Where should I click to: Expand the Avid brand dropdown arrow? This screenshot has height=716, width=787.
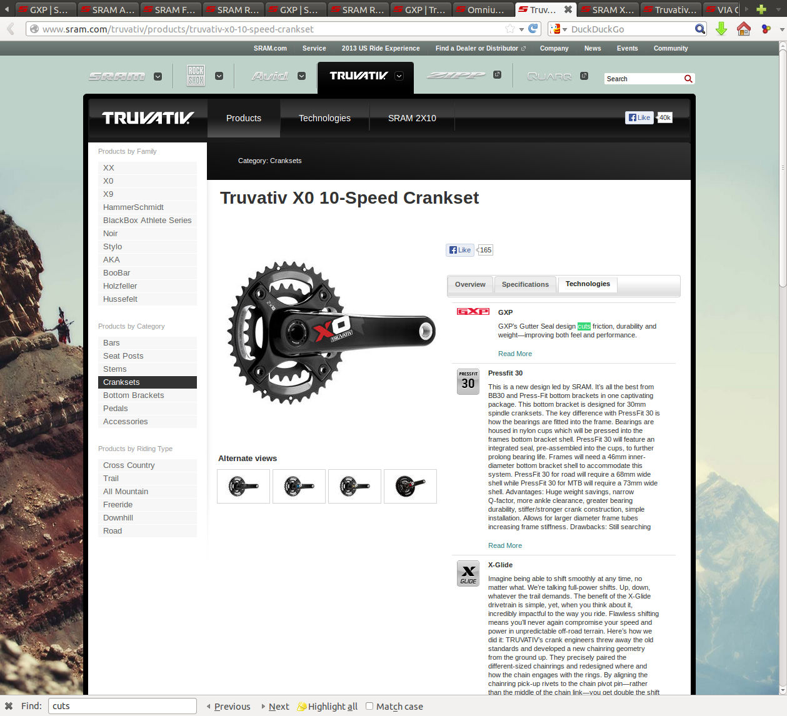pos(301,76)
